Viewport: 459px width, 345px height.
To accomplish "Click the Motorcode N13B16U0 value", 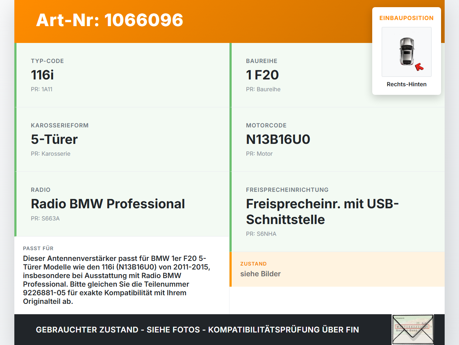I will coord(278,139).
